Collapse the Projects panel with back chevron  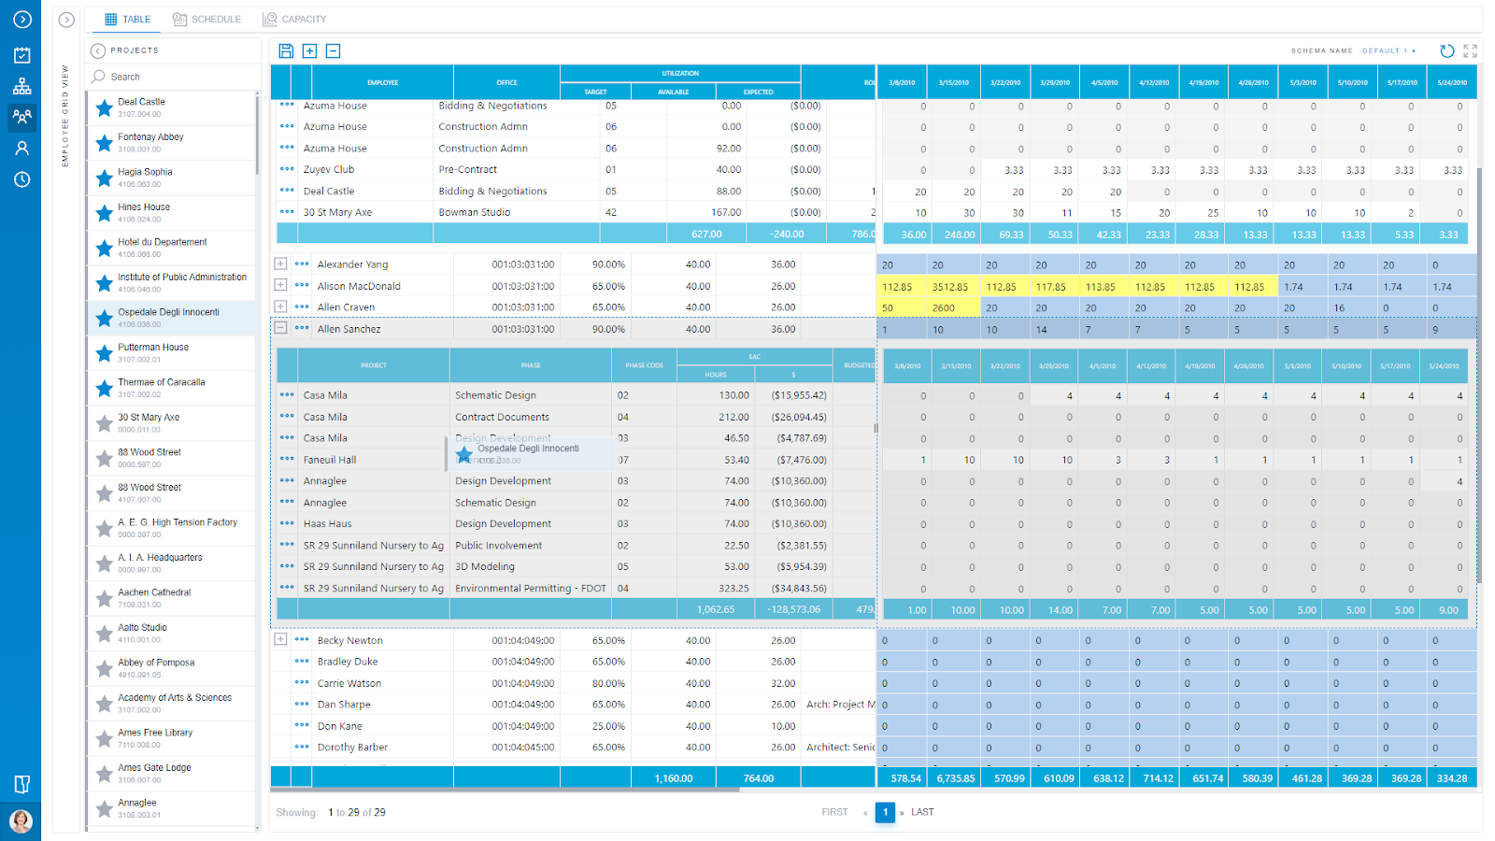[99, 50]
